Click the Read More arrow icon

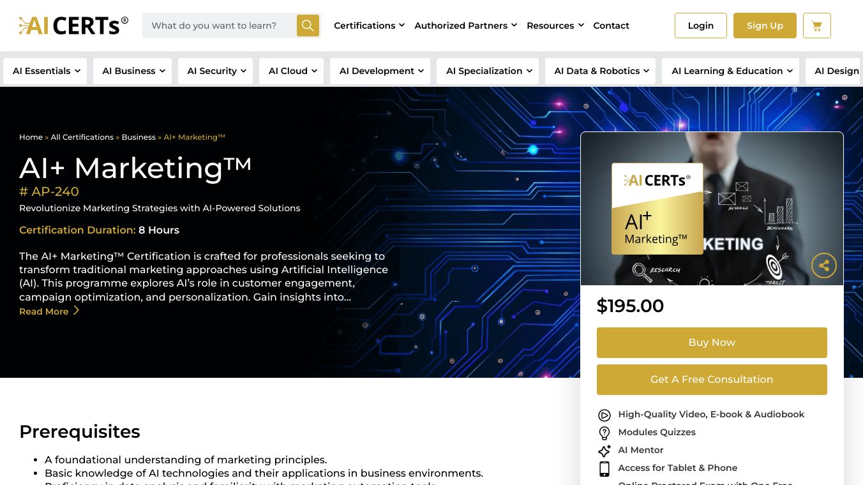[x=76, y=311]
